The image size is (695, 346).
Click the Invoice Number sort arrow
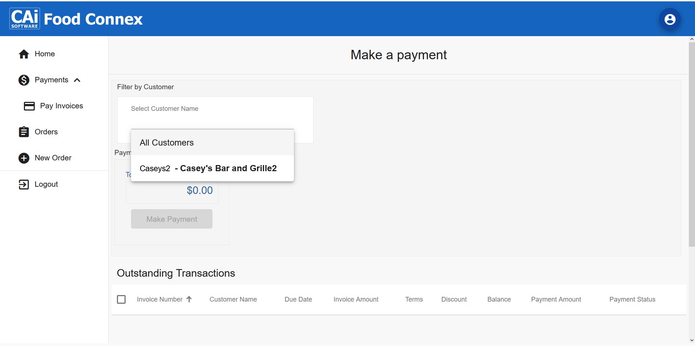(189, 299)
